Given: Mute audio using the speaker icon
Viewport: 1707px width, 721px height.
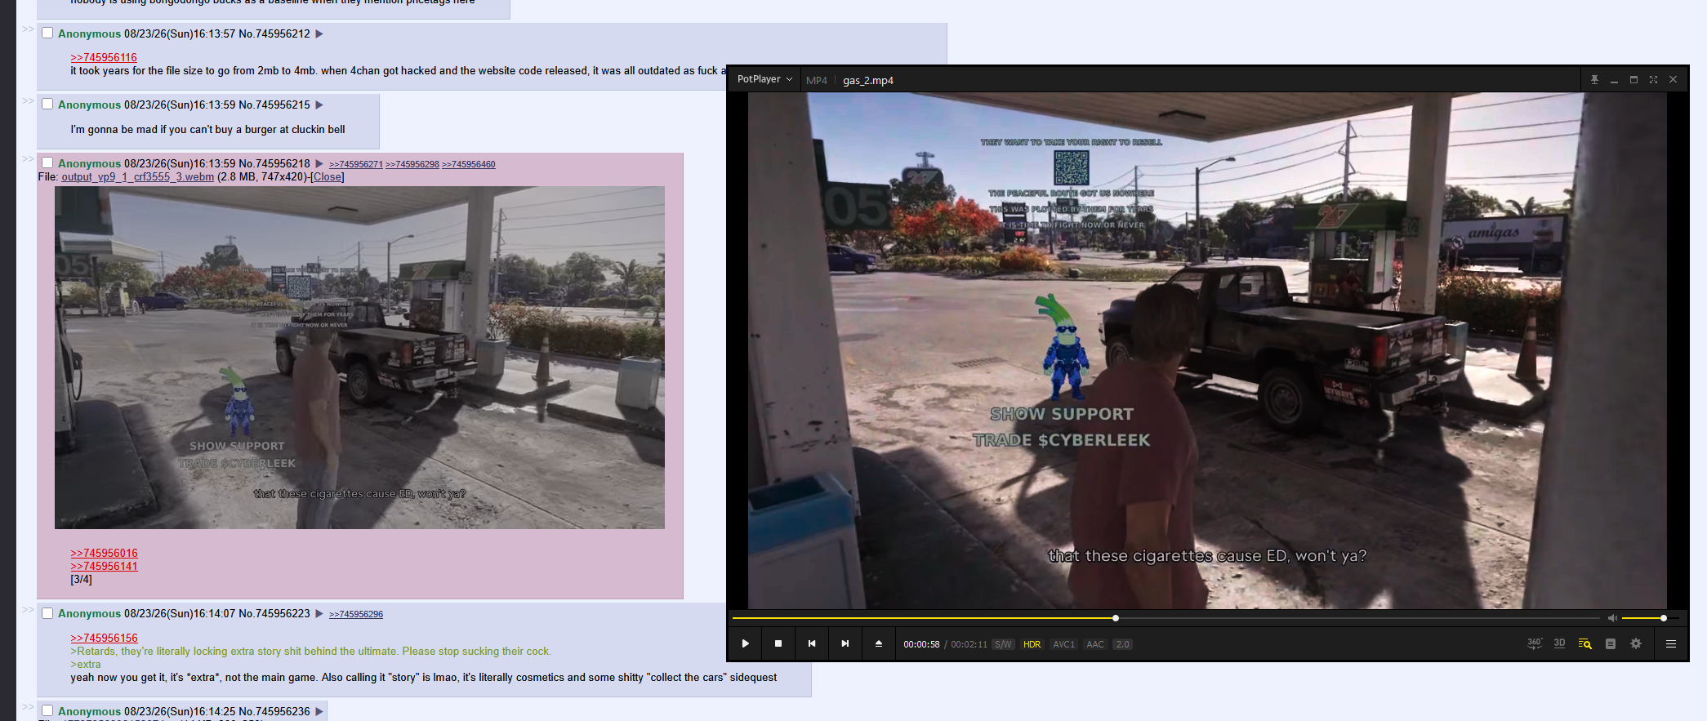Looking at the screenshot, I should coord(1612,618).
